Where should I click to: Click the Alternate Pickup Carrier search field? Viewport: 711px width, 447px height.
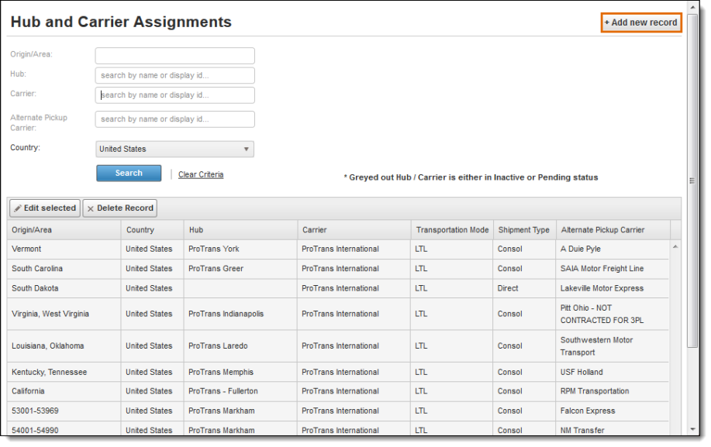click(175, 119)
